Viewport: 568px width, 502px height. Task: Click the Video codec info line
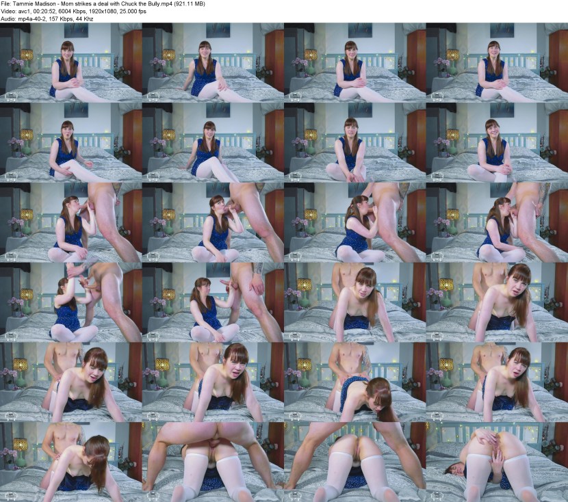[74, 12]
